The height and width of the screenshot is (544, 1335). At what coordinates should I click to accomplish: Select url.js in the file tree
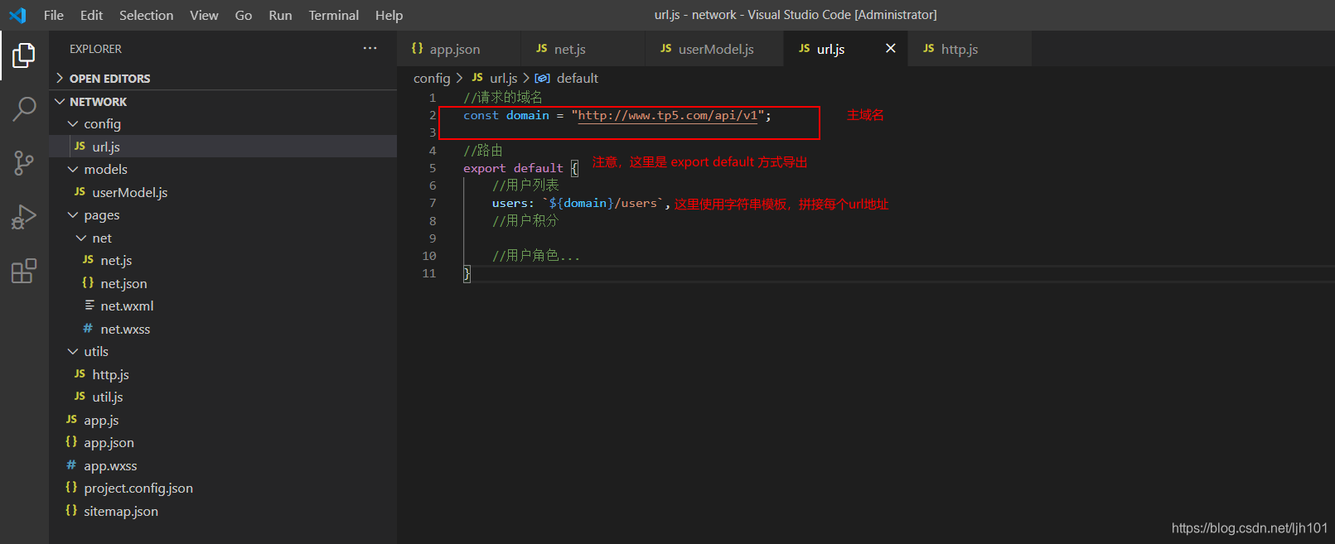pos(223,147)
